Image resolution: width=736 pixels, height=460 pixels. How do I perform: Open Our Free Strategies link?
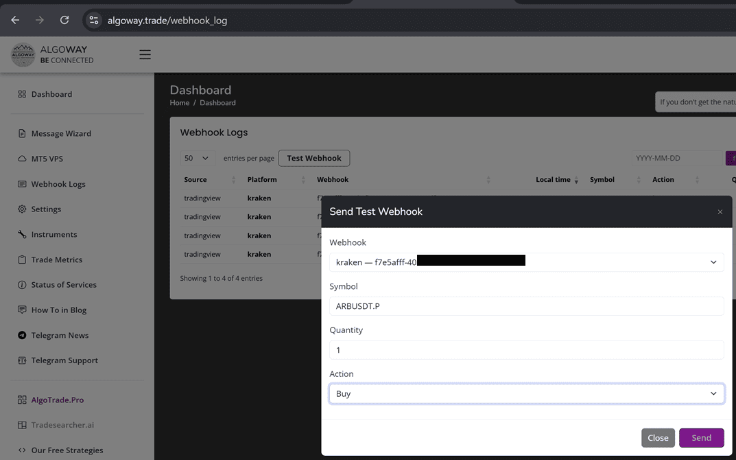(x=67, y=450)
